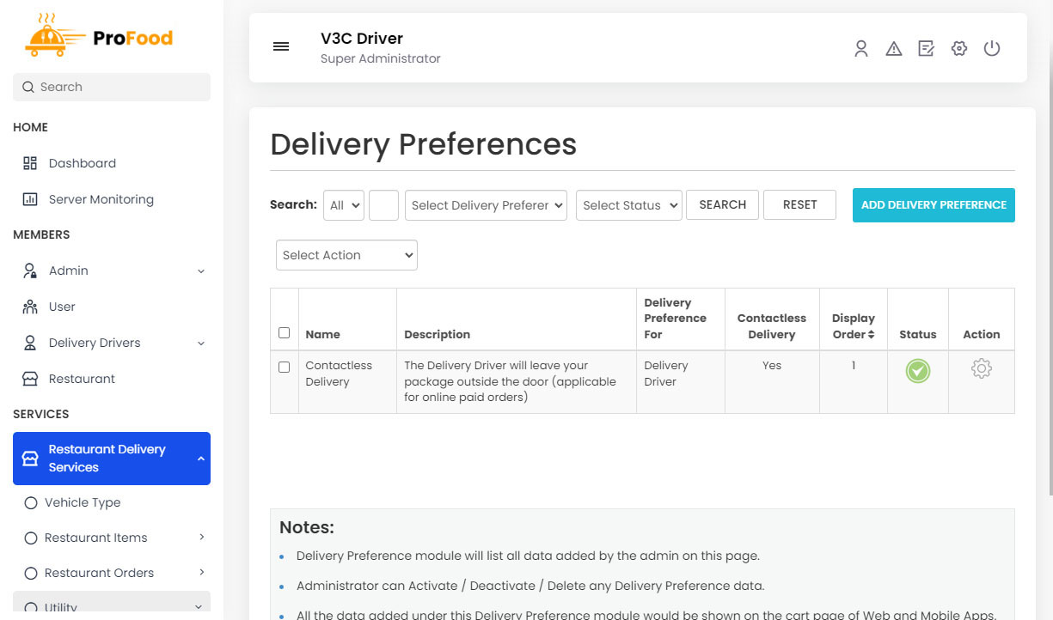Click the power logout icon
The width and height of the screenshot is (1053, 620).
click(992, 49)
